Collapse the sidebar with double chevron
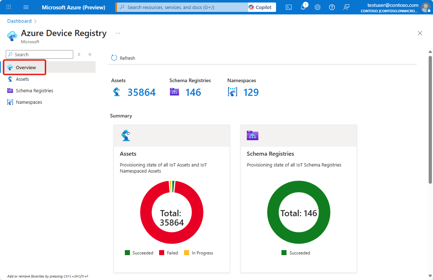This screenshot has width=433, height=280. click(x=90, y=54)
